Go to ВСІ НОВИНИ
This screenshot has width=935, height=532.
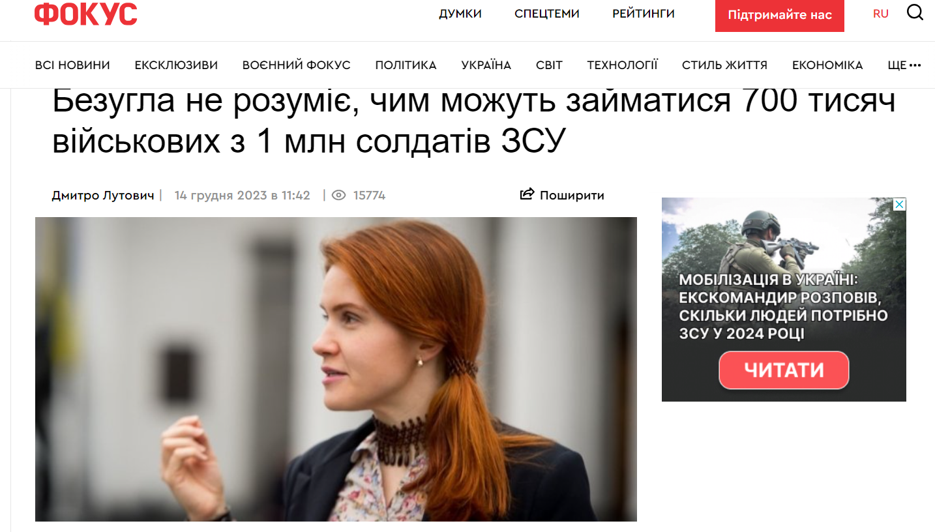click(72, 65)
